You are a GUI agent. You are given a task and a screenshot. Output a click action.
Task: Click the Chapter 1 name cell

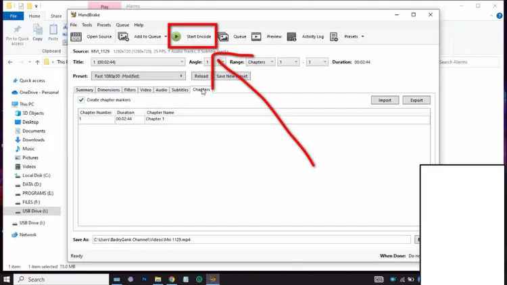[x=287, y=119]
